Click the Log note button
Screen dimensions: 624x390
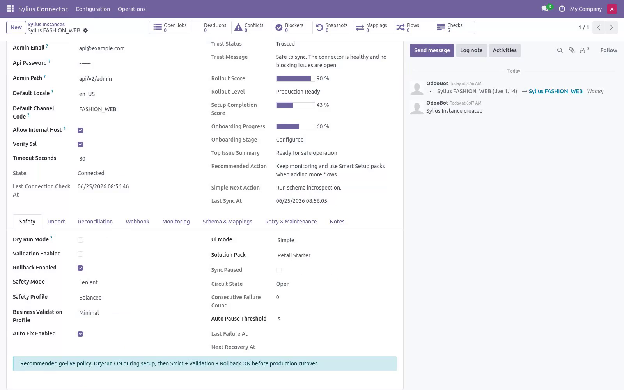471,50
